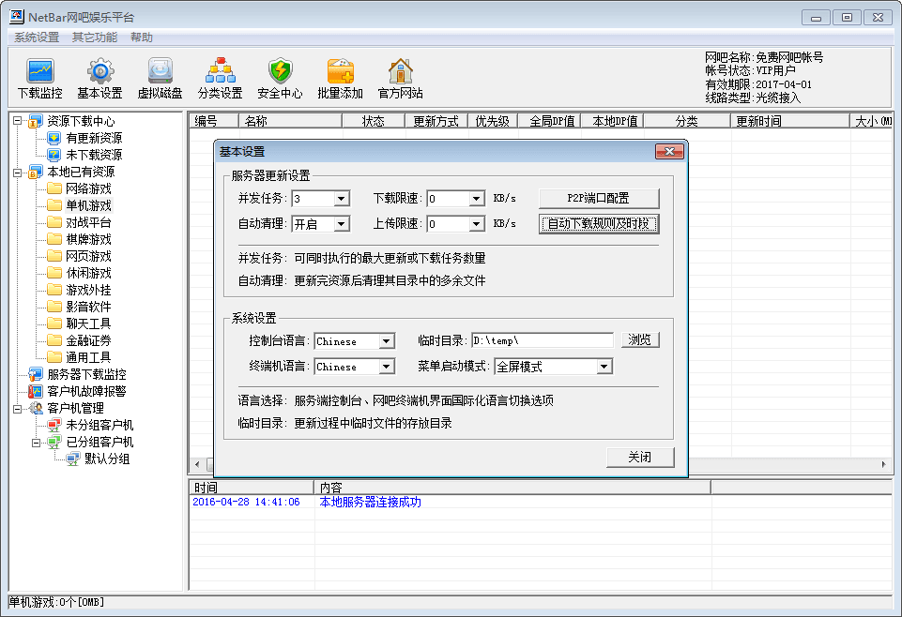The height and width of the screenshot is (617, 902).
Task: Select the 网络游戏 folder in the tree
Action: coord(88,188)
